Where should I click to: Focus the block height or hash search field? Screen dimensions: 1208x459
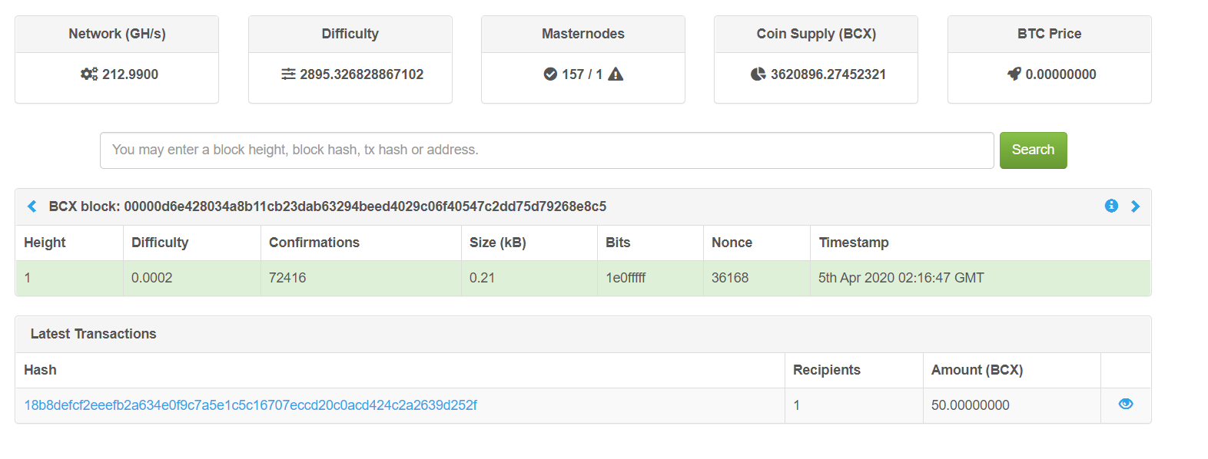(x=547, y=150)
